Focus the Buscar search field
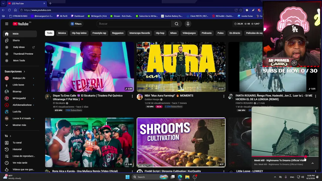Viewport: 322px width, 181px height. click(134, 24)
